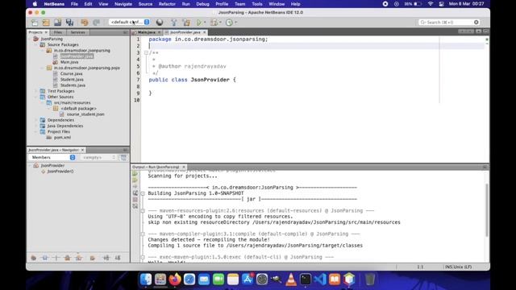
Task: Click the wrap text icon in Output sidebar
Action: pyautogui.click(x=135, y=193)
